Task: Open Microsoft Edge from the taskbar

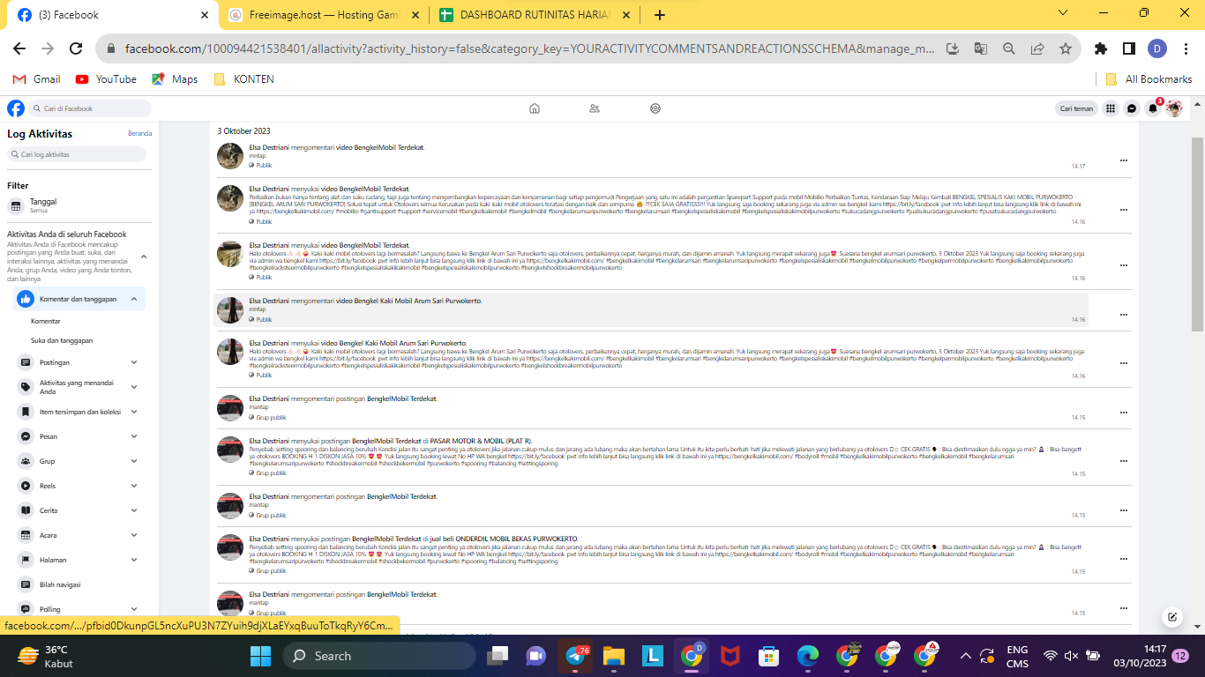Action: 808,656
